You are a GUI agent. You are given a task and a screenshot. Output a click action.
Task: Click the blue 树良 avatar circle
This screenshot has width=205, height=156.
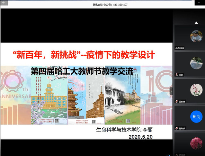tap(196, 116)
